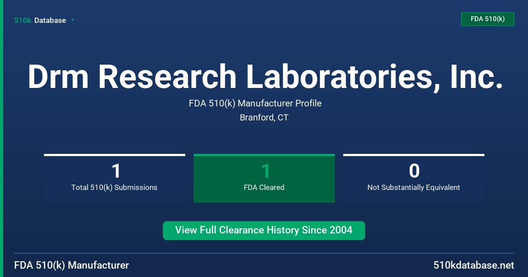The width and height of the screenshot is (528, 277).
Task: Select the FDA Cleared card
Action: tap(264, 178)
